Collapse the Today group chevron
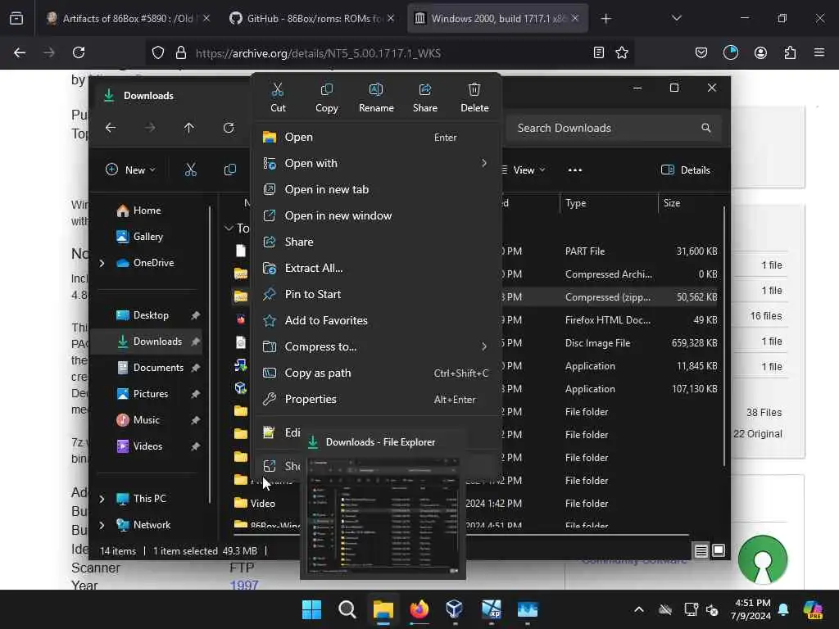This screenshot has height=629, width=839. tap(229, 229)
